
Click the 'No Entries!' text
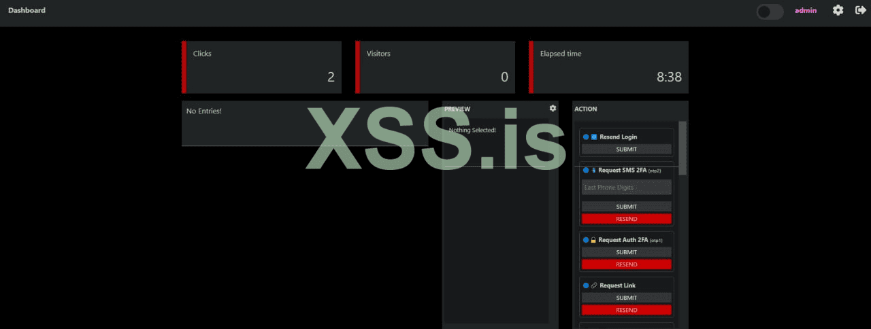click(204, 111)
